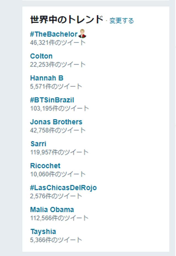
Task: Open the #BTSinBrazil hashtag trend
Action: (x=52, y=100)
